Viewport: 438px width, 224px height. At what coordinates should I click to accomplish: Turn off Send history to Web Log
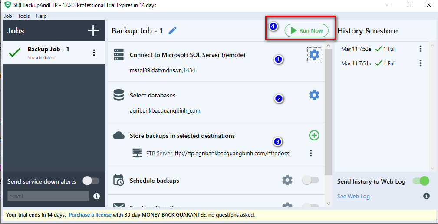[x=421, y=181]
